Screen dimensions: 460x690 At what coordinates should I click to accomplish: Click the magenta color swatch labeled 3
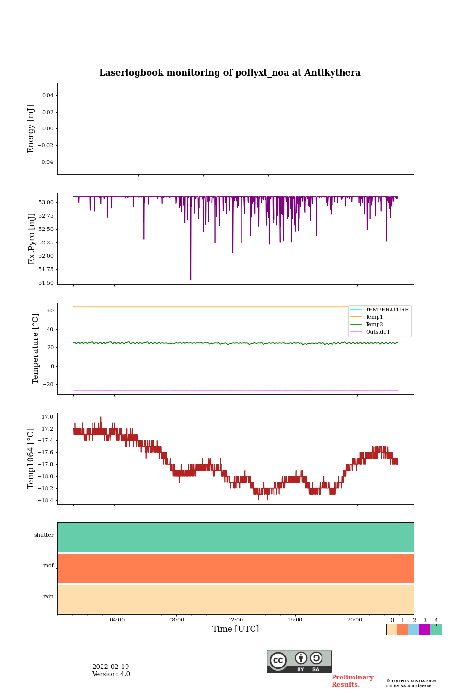[x=425, y=630]
